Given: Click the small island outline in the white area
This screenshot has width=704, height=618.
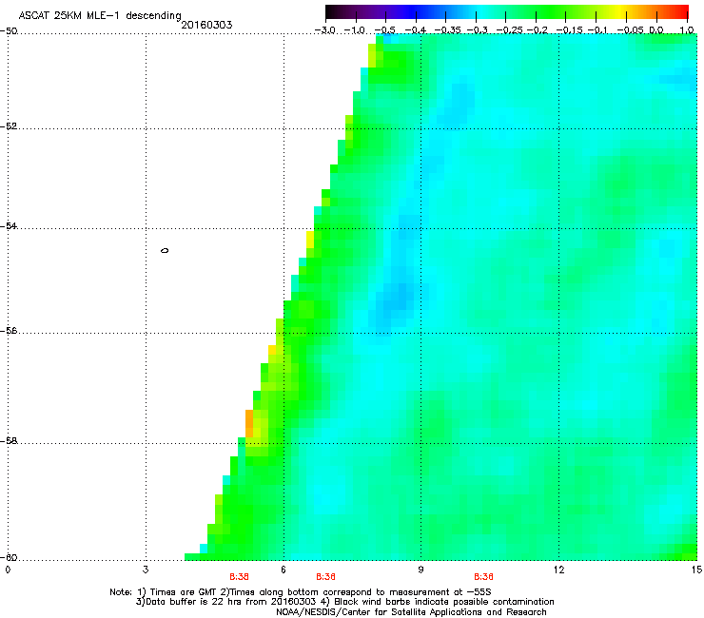Looking at the screenshot, I should 165,250.
